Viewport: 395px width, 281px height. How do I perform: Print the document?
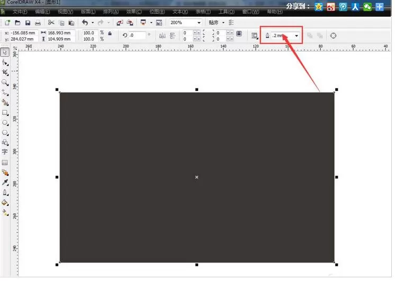[x=38, y=23]
